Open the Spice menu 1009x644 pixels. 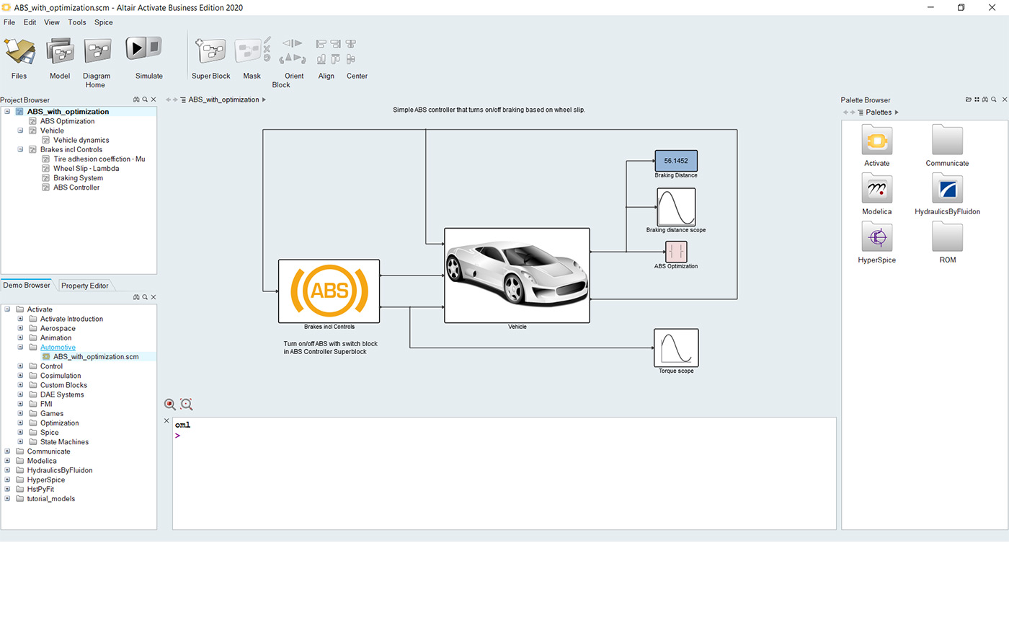click(104, 22)
